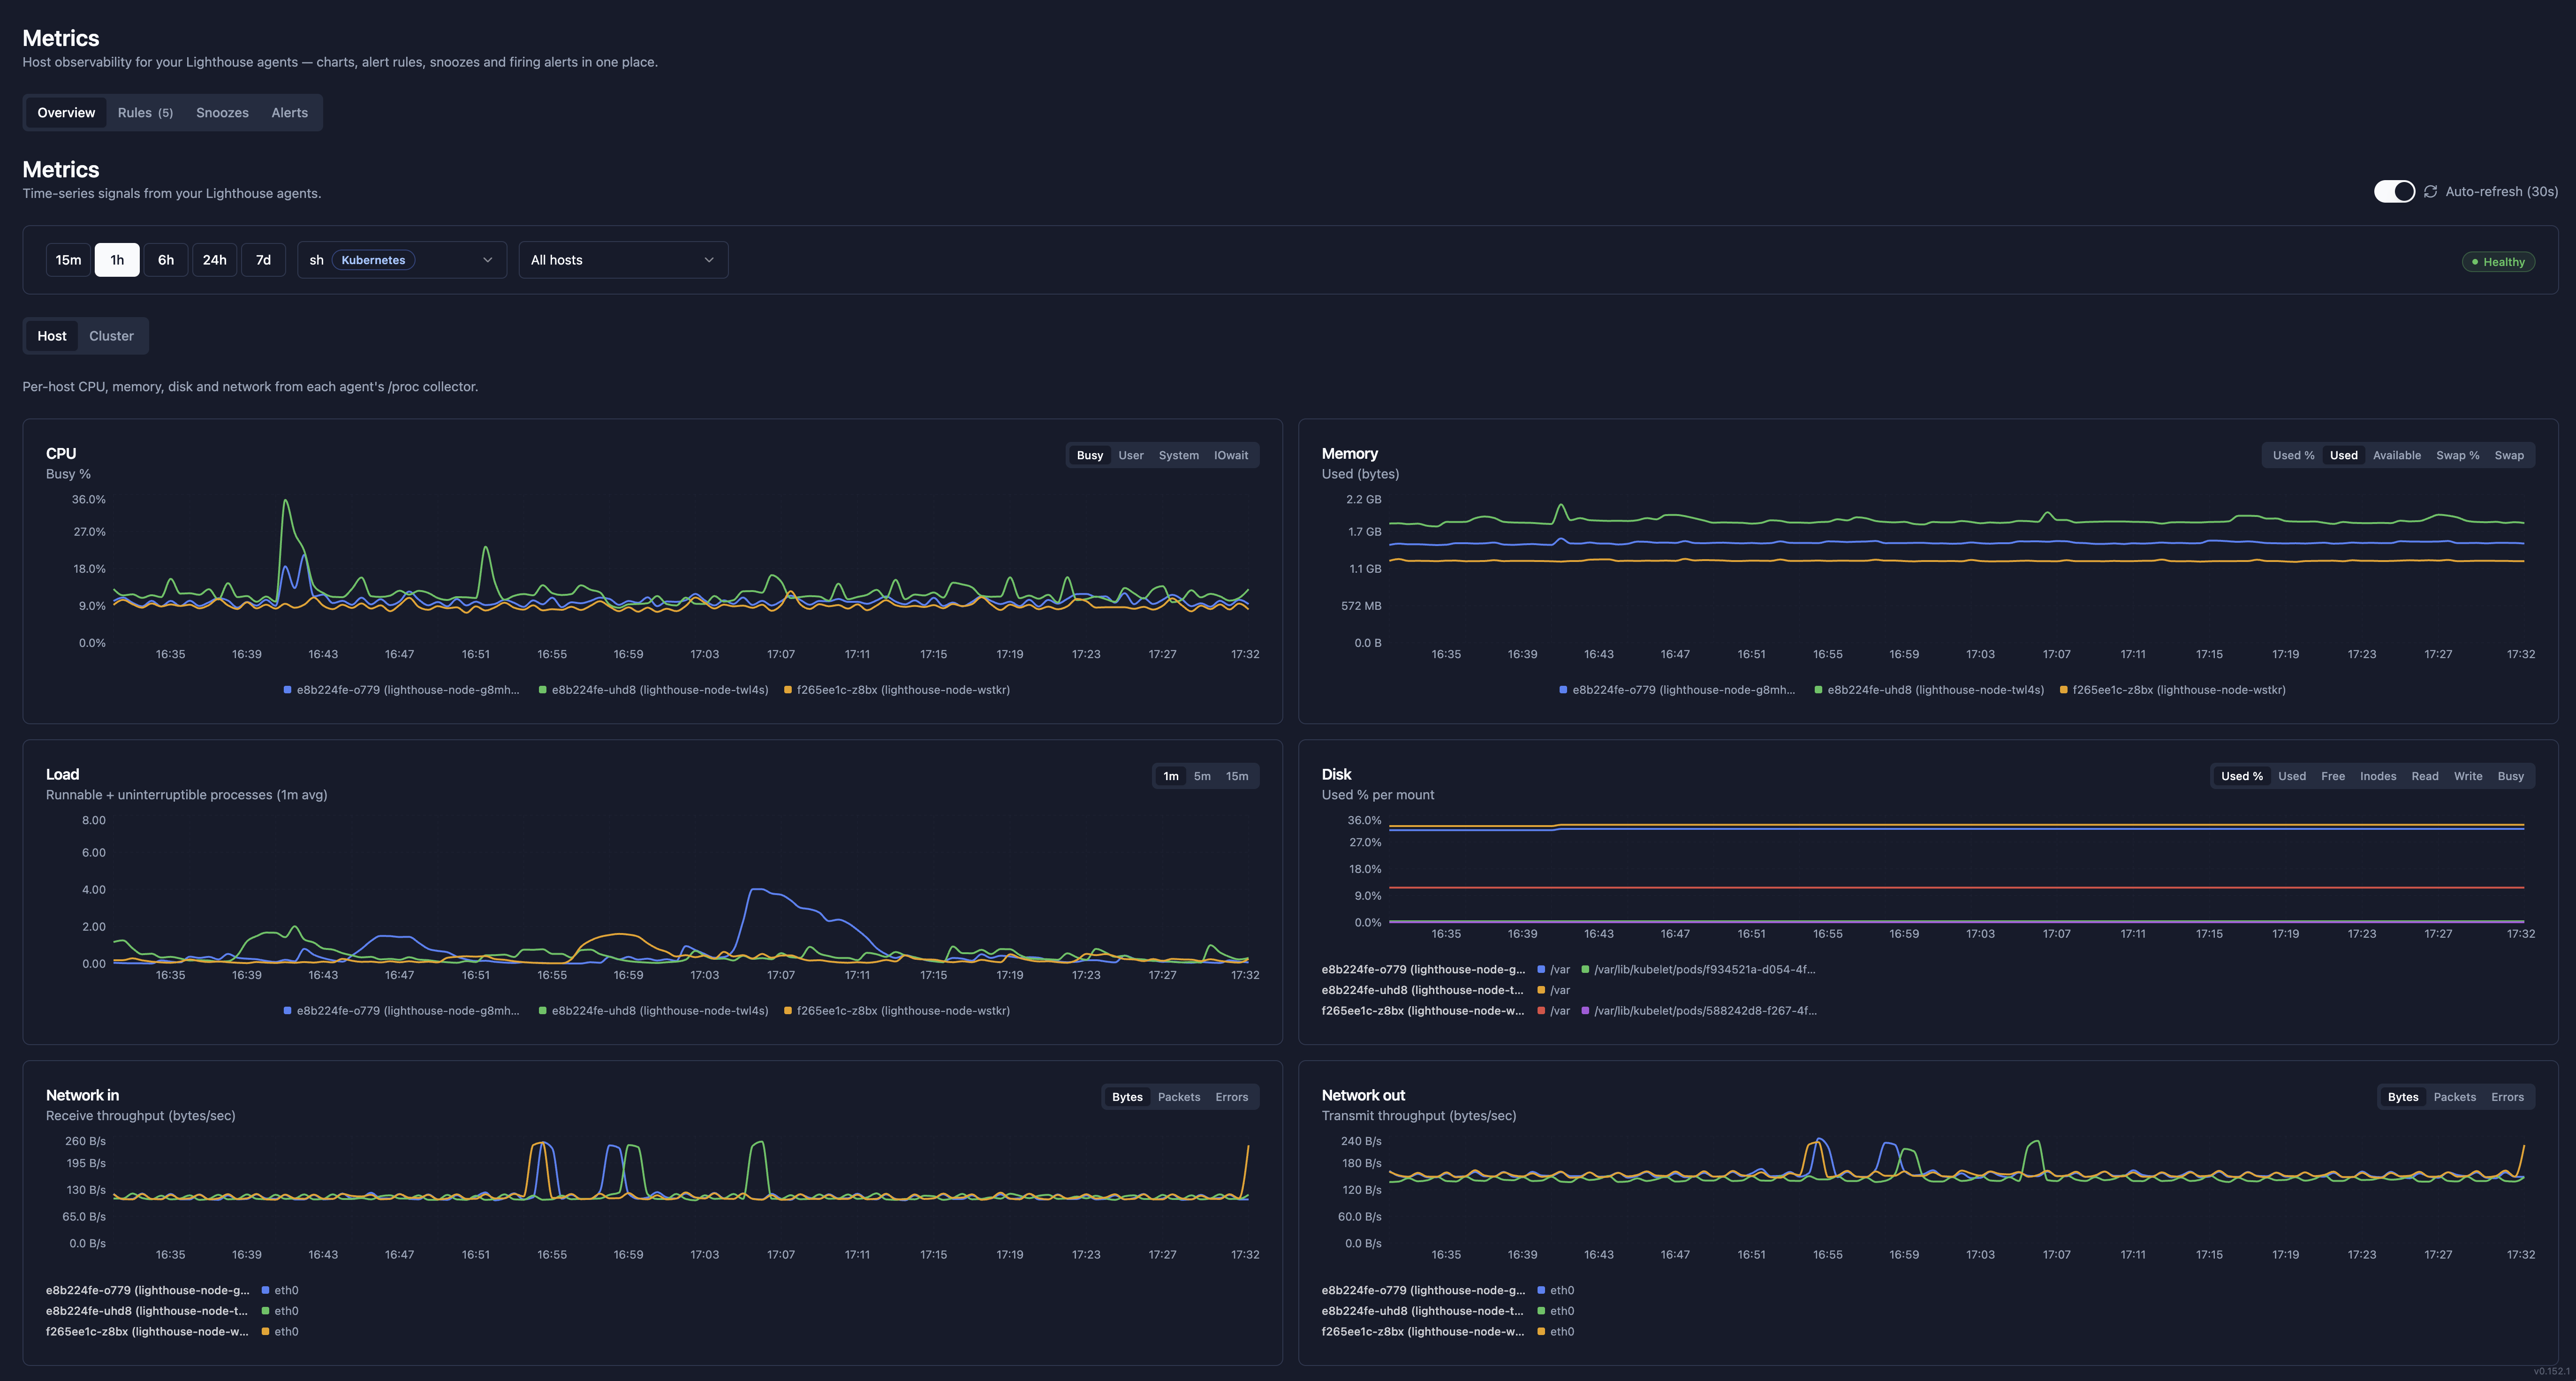Open the sh Kubernetes cluster dropdown

coord(402,260)
